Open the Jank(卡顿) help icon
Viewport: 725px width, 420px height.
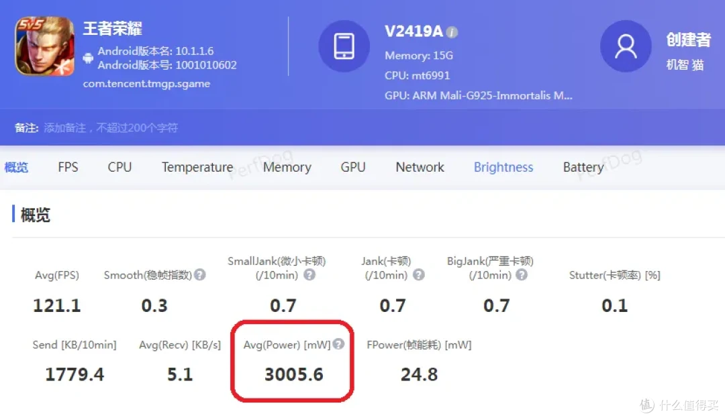[418, 275]
